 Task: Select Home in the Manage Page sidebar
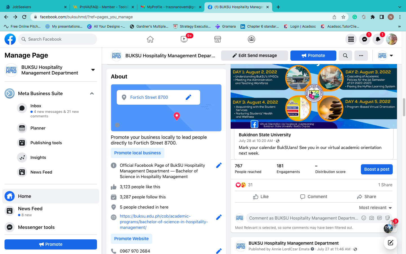[51, 196]
